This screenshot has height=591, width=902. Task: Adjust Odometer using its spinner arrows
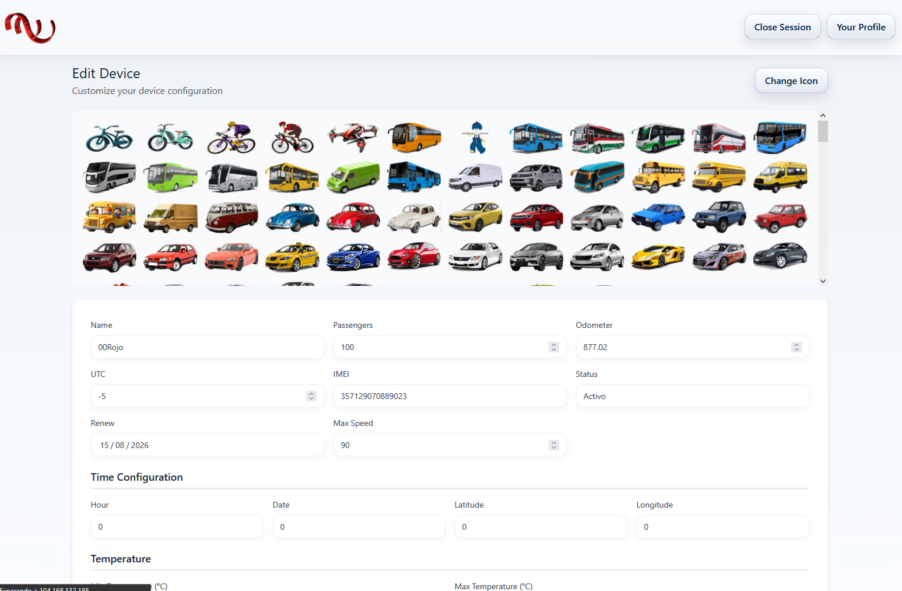click(796, 347)
